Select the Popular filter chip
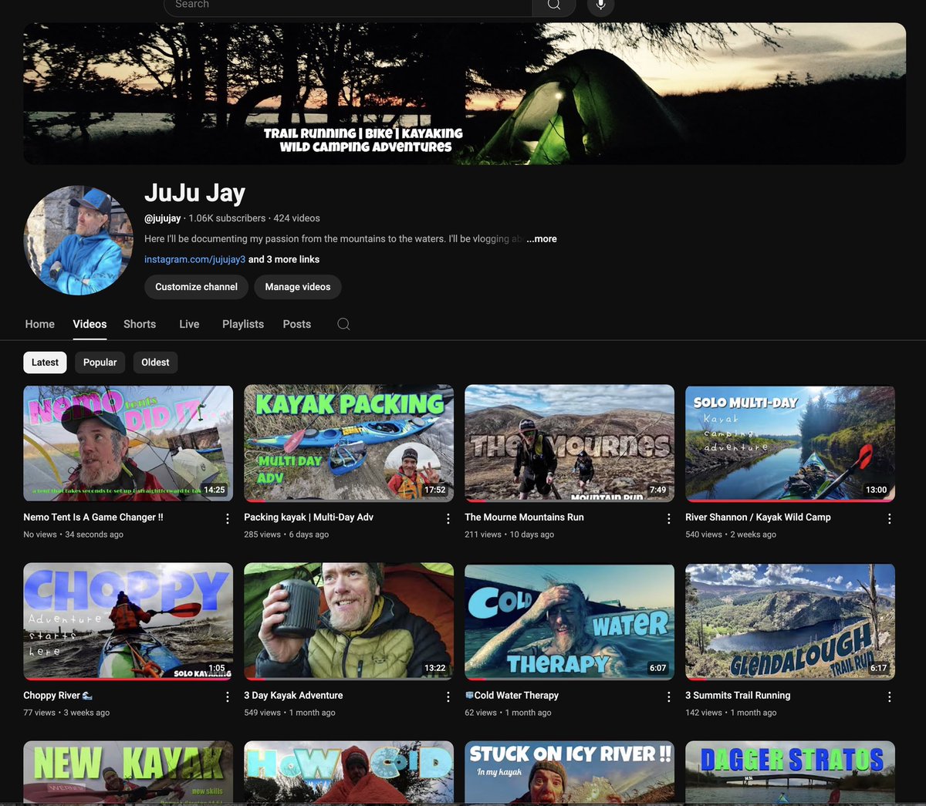 click(x=100, y=363)
